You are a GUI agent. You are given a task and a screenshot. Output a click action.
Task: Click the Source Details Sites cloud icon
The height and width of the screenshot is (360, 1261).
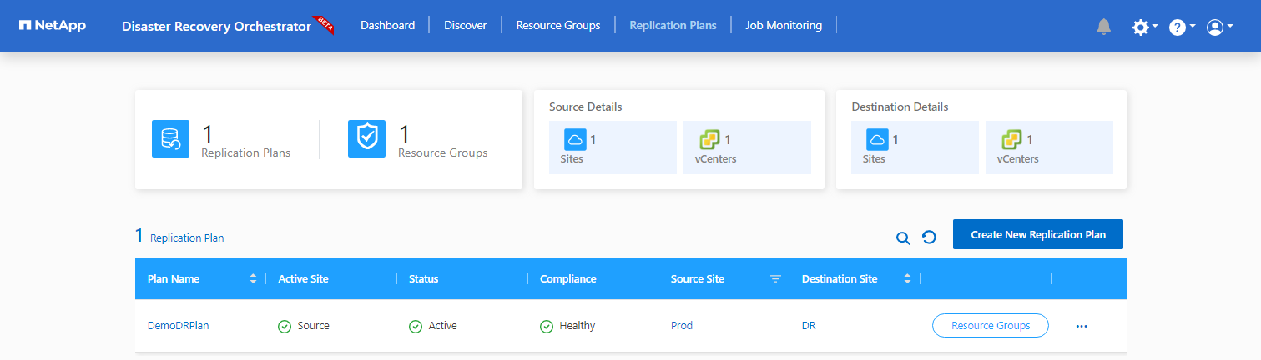pyautogui.click(x=576, y=139)
